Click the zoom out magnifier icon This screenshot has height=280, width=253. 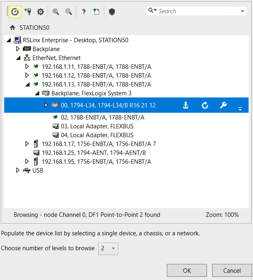pyautogui.click(x=69, y=12)
